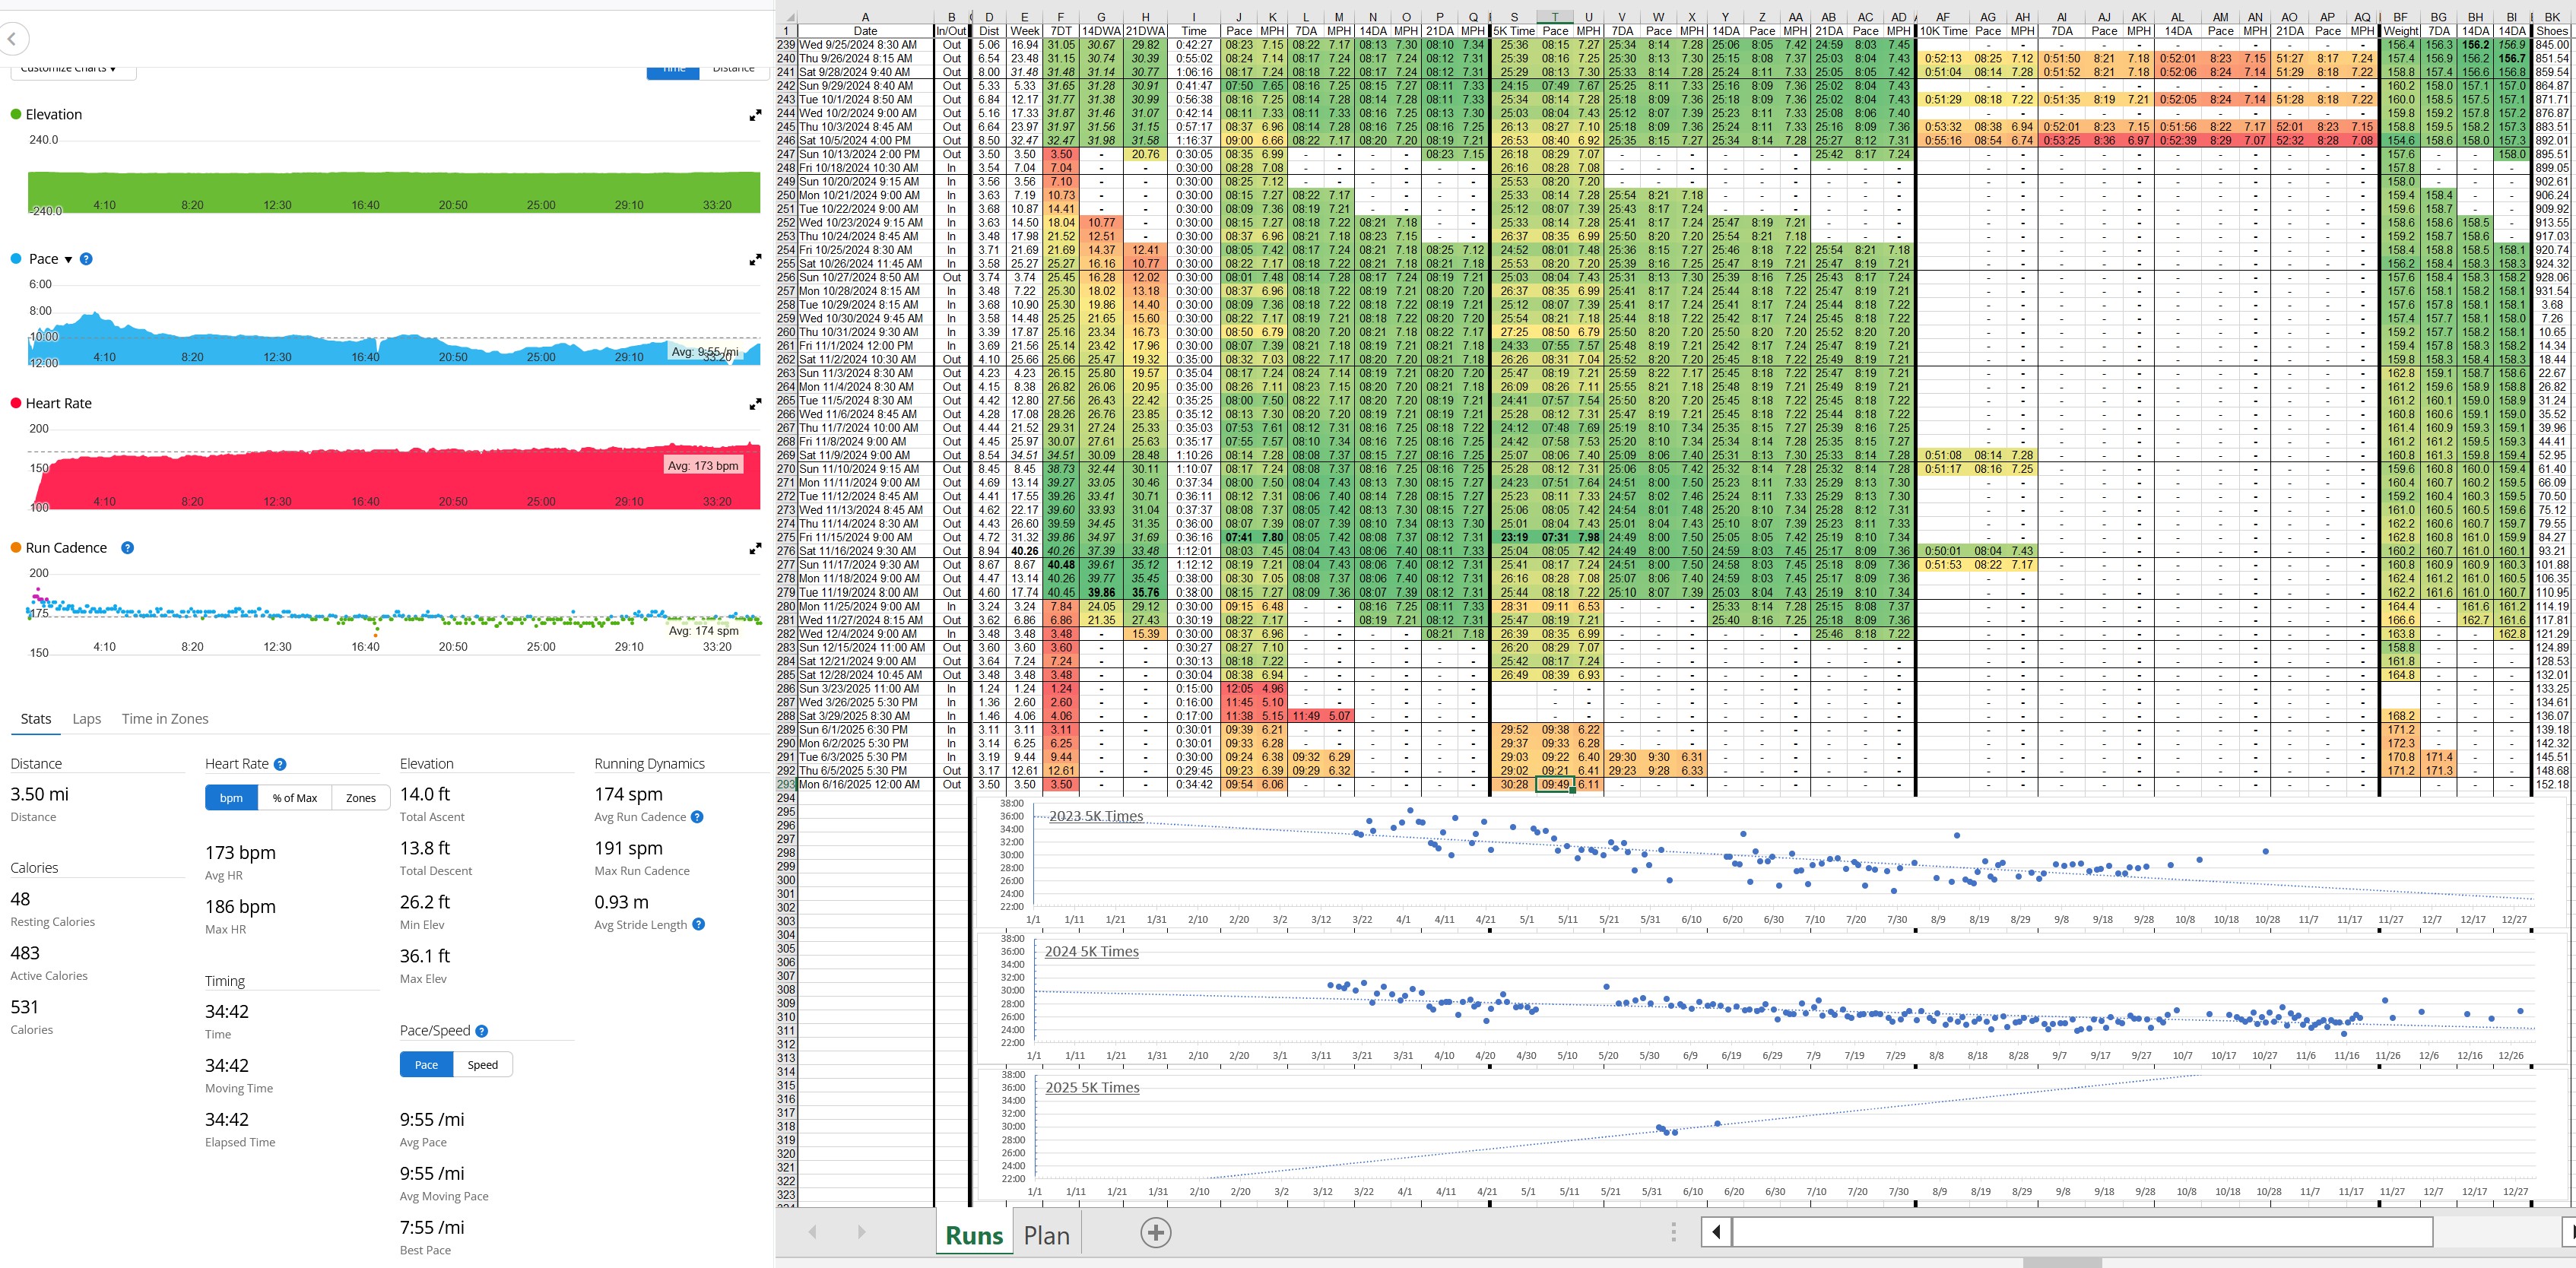Click Excel horizontal scrollbar left arrow
The width and height of the screenshot is (2576, 1268).
pyautogui.click(x=1716, y=1232)
